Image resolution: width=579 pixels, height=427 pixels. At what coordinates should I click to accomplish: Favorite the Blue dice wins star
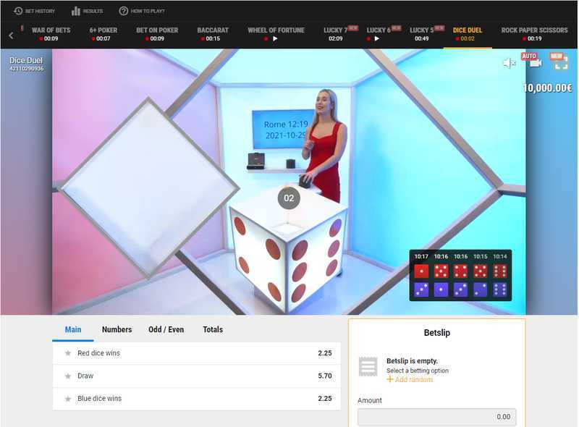pos(68,399)
